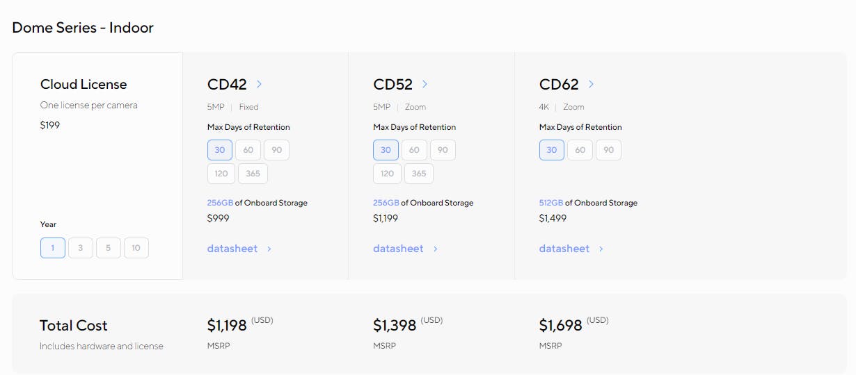Click the 256GB storage text under CD52
This screenshot has height=375, width=856.
[x=386, y=203]
